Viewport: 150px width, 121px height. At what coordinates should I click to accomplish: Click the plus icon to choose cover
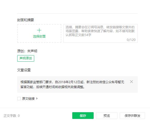[x=39, y=30]
